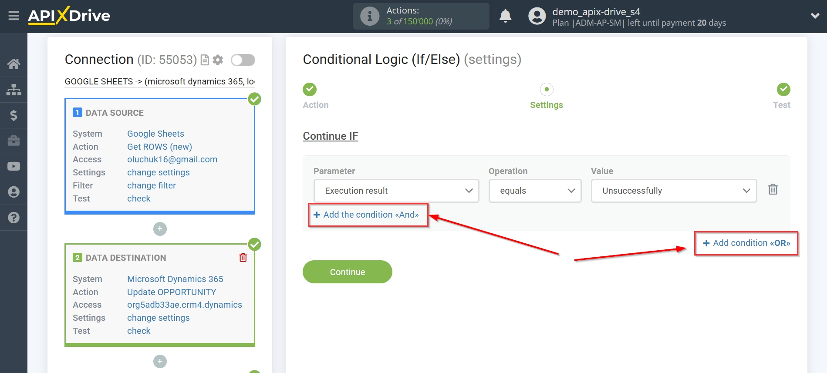Click Add the condition «And»
The height and width of the screenshot is (373, 827).
click(366, 215)
